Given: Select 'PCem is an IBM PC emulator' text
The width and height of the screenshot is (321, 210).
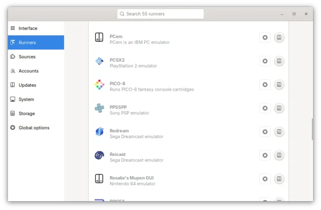Looking at the screenshot, I should [x=139, y=42].
